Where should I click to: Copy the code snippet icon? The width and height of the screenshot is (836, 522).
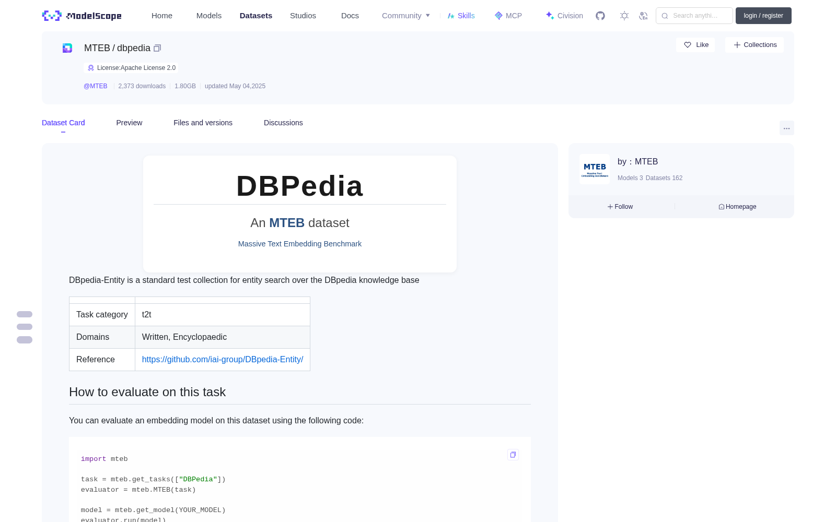coord(513,455)
